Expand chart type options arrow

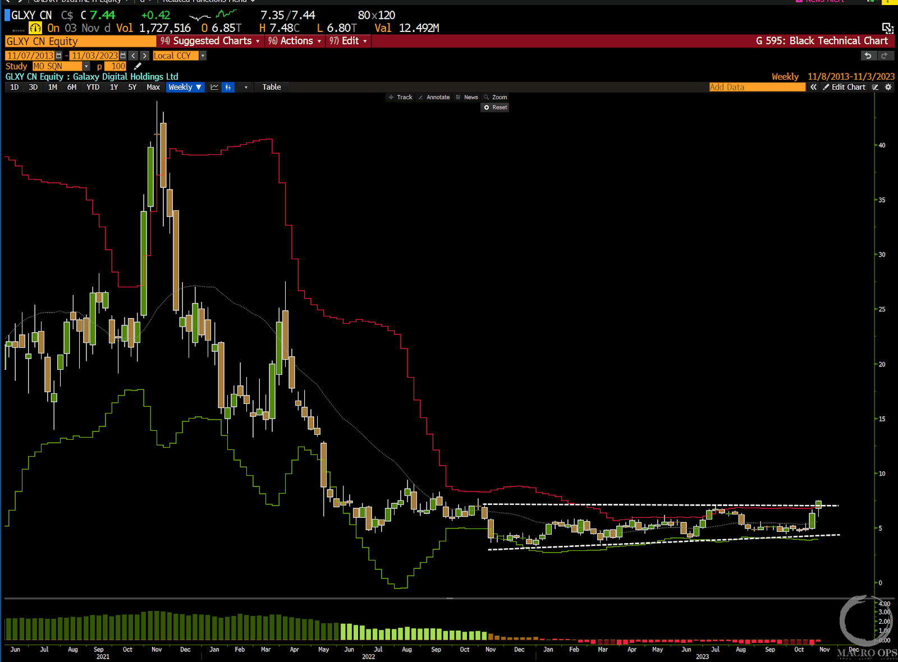pyautogui.click(x=246, y=87)
